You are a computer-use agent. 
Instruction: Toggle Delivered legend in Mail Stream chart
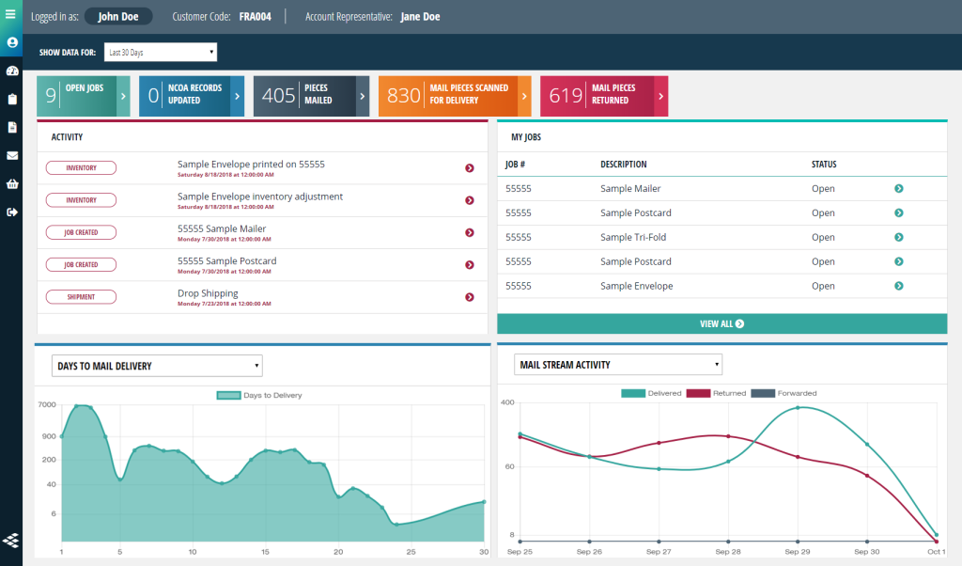click(x=649, y=393)
